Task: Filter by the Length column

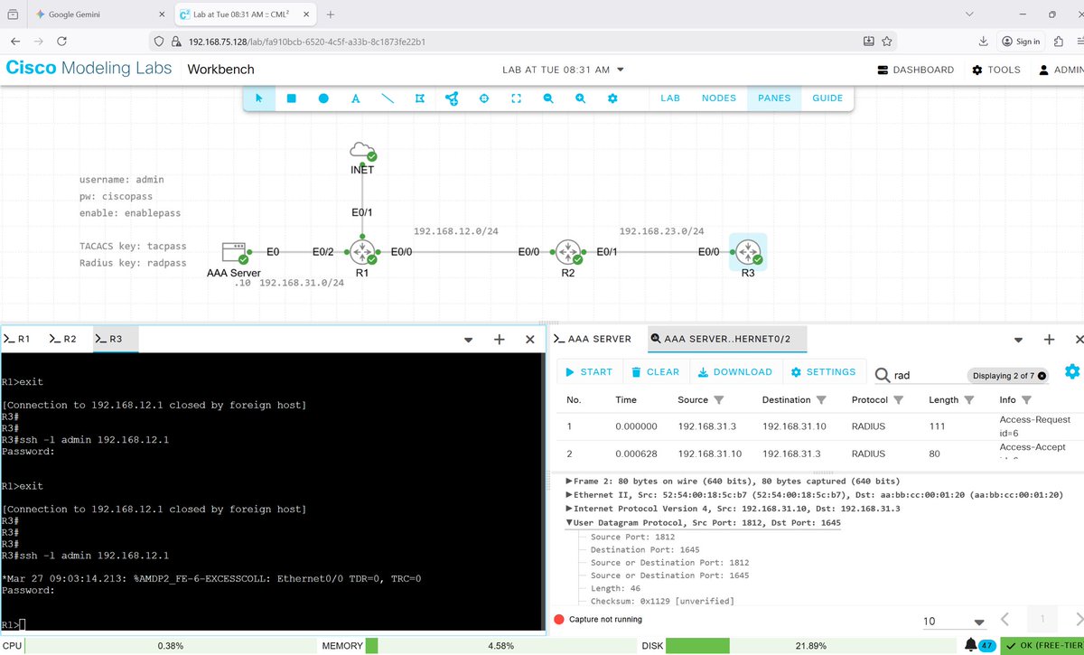Action: (x=969, y=399)
